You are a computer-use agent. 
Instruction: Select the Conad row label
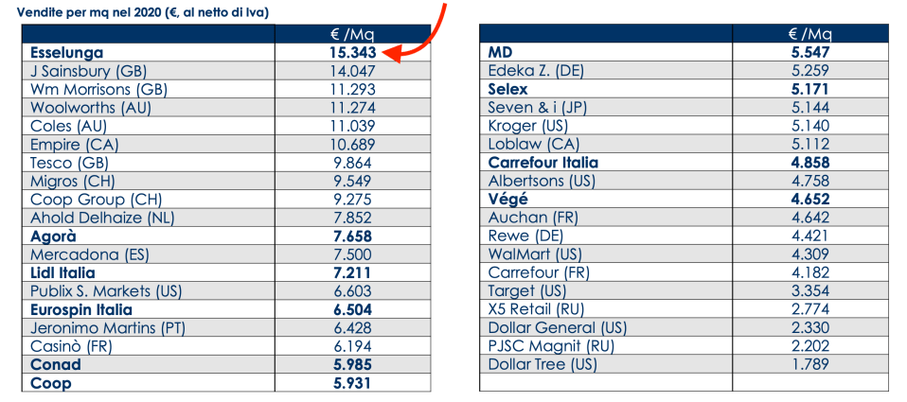56,365
